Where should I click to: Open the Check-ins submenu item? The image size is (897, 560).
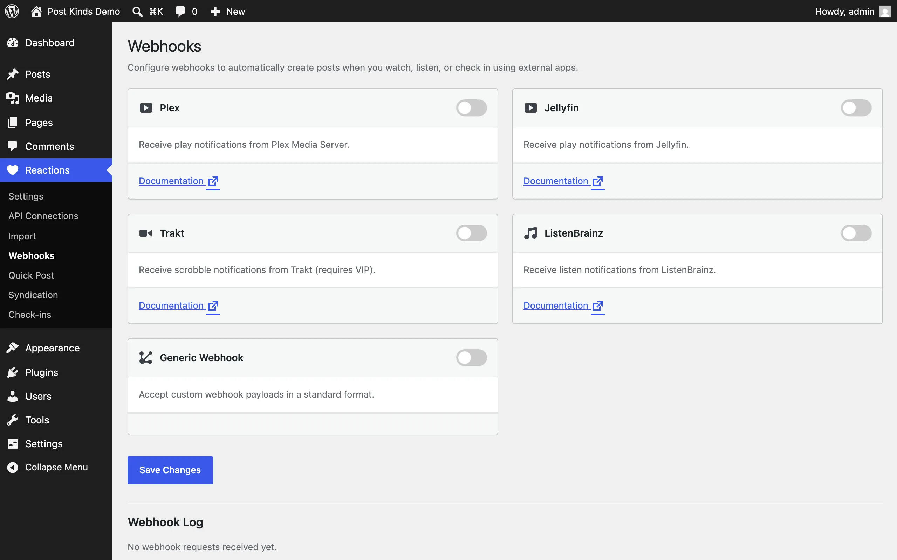30,314
